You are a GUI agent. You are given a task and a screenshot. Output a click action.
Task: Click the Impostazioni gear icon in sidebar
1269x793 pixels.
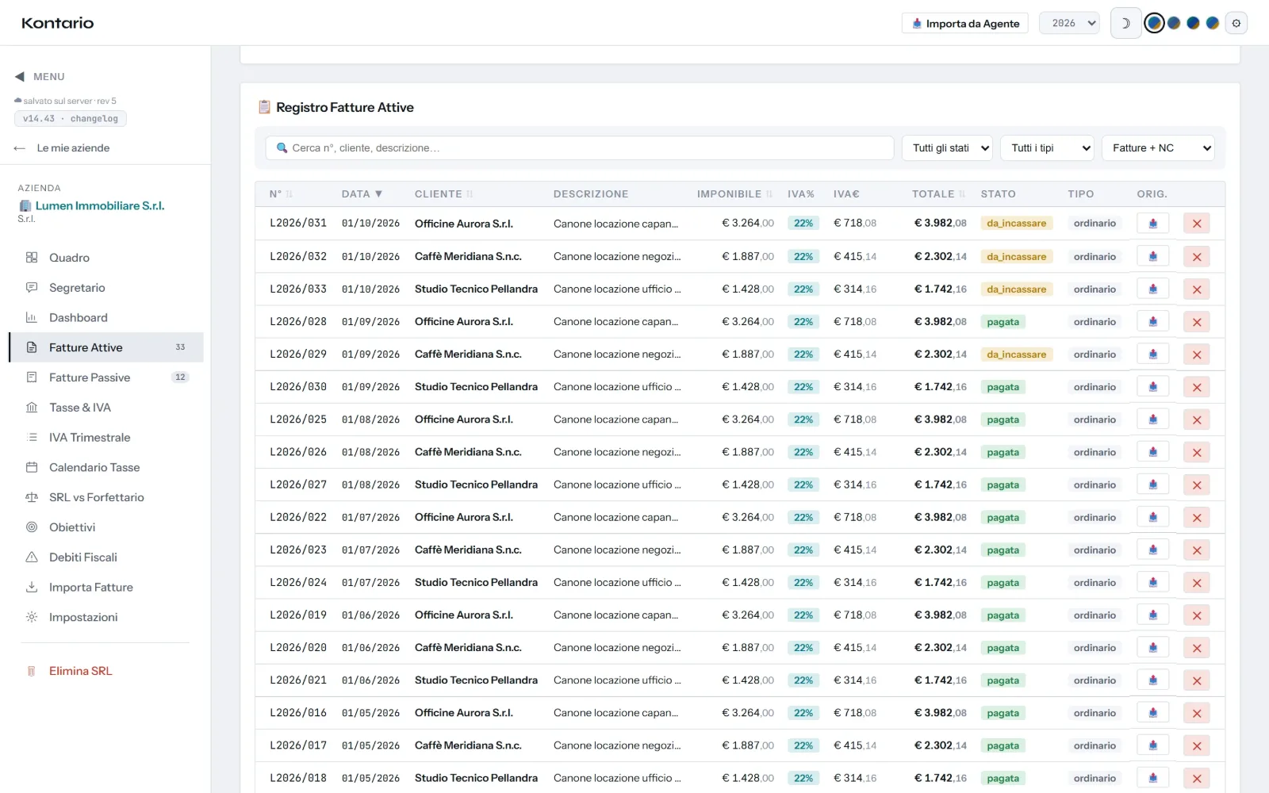pyautogui.click(x=32, y=617)
